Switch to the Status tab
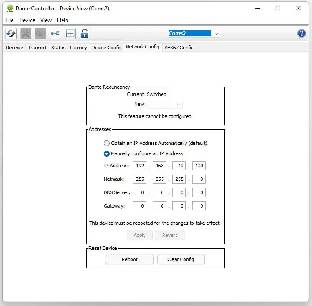The image size is (312, 306). [58, 48]
